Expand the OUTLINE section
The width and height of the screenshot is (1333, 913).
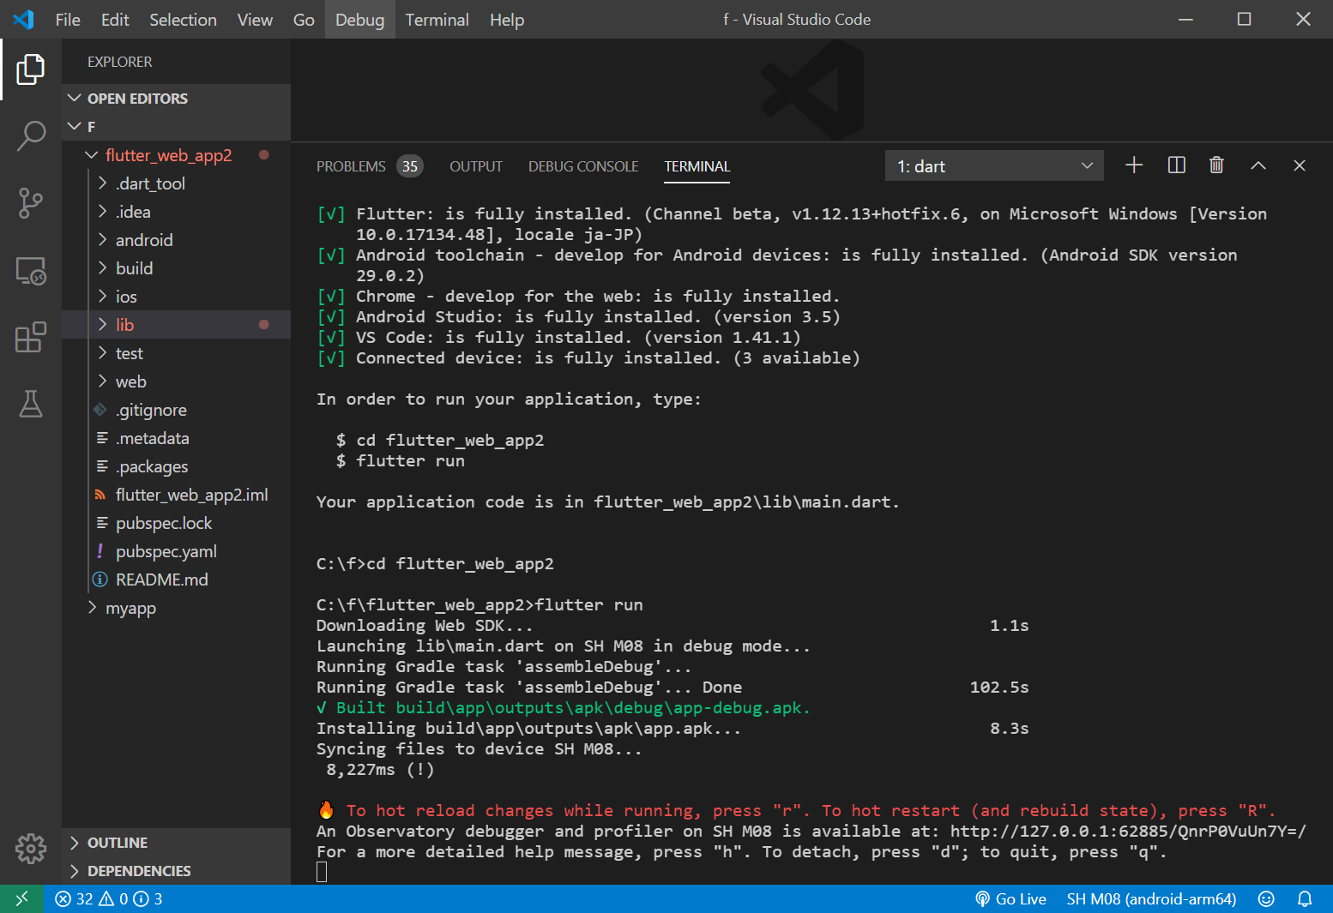176,843
